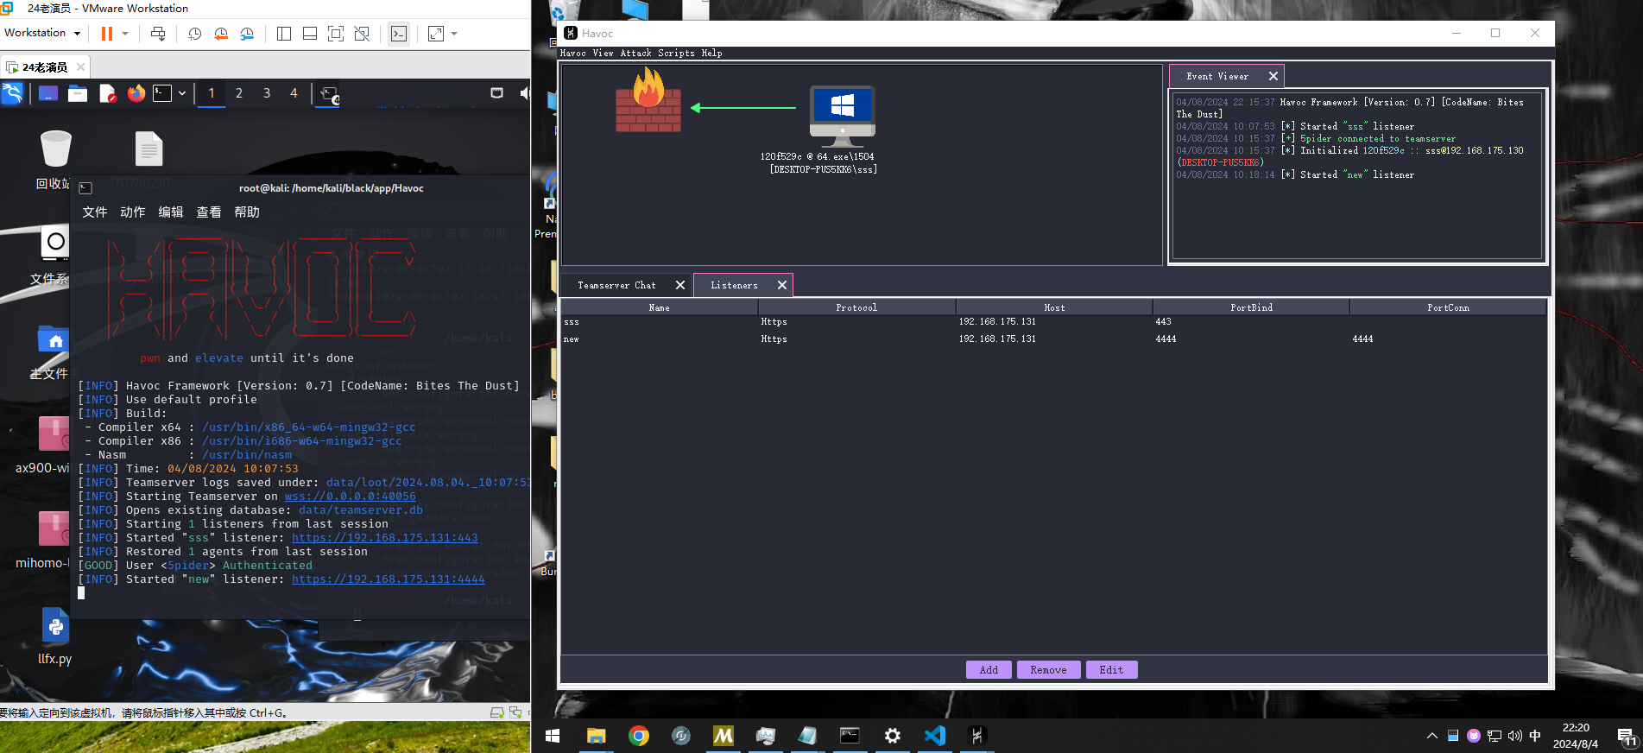Open Visual Studio Code from the Windows taskbar
This screenshot has width=1643, height=753.
tap(935, 736)
